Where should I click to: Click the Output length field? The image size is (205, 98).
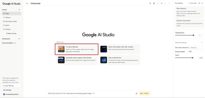coord(196,51)
